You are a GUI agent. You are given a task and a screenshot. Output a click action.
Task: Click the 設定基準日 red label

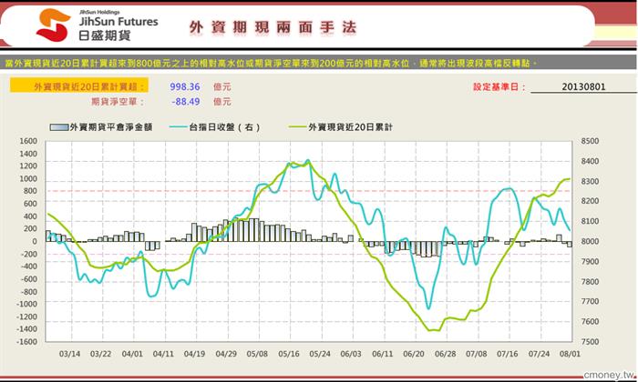(499, 87)
